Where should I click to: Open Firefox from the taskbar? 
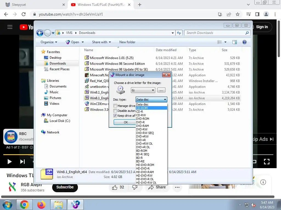click(41, 205)
